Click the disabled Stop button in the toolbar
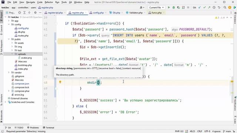 pos(188,7)
